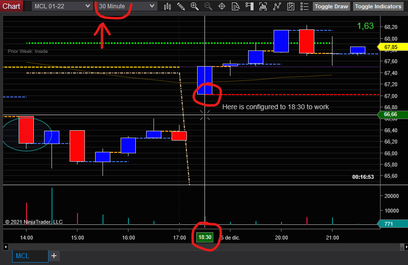Click the green 66,66 cursor price marker

392,114
